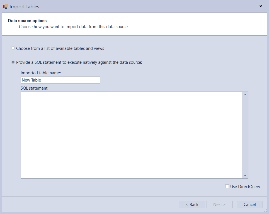Image resolution: width=269 pixels, height=214 pixels.
Task: Click the Next > button
Action: [x=220, y=204]
